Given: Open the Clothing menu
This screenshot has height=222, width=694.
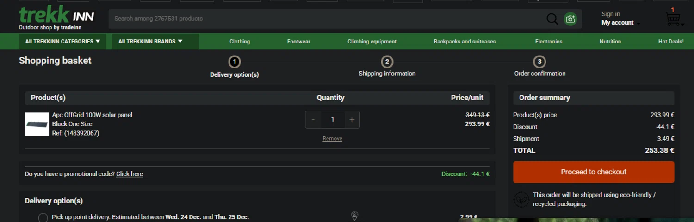Looking at the screenshot, I should 240,42.
